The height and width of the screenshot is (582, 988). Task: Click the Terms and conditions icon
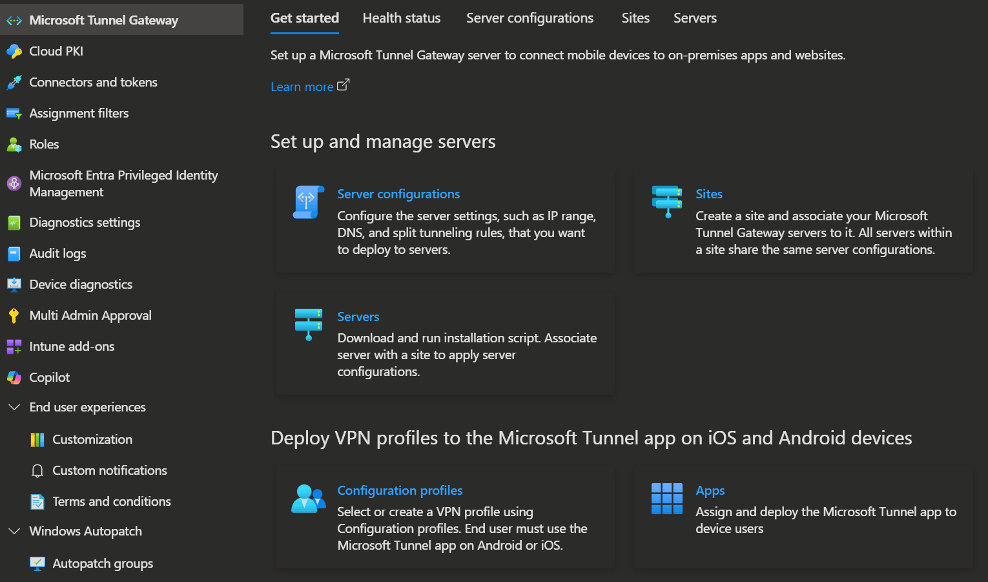coord(37,502)
